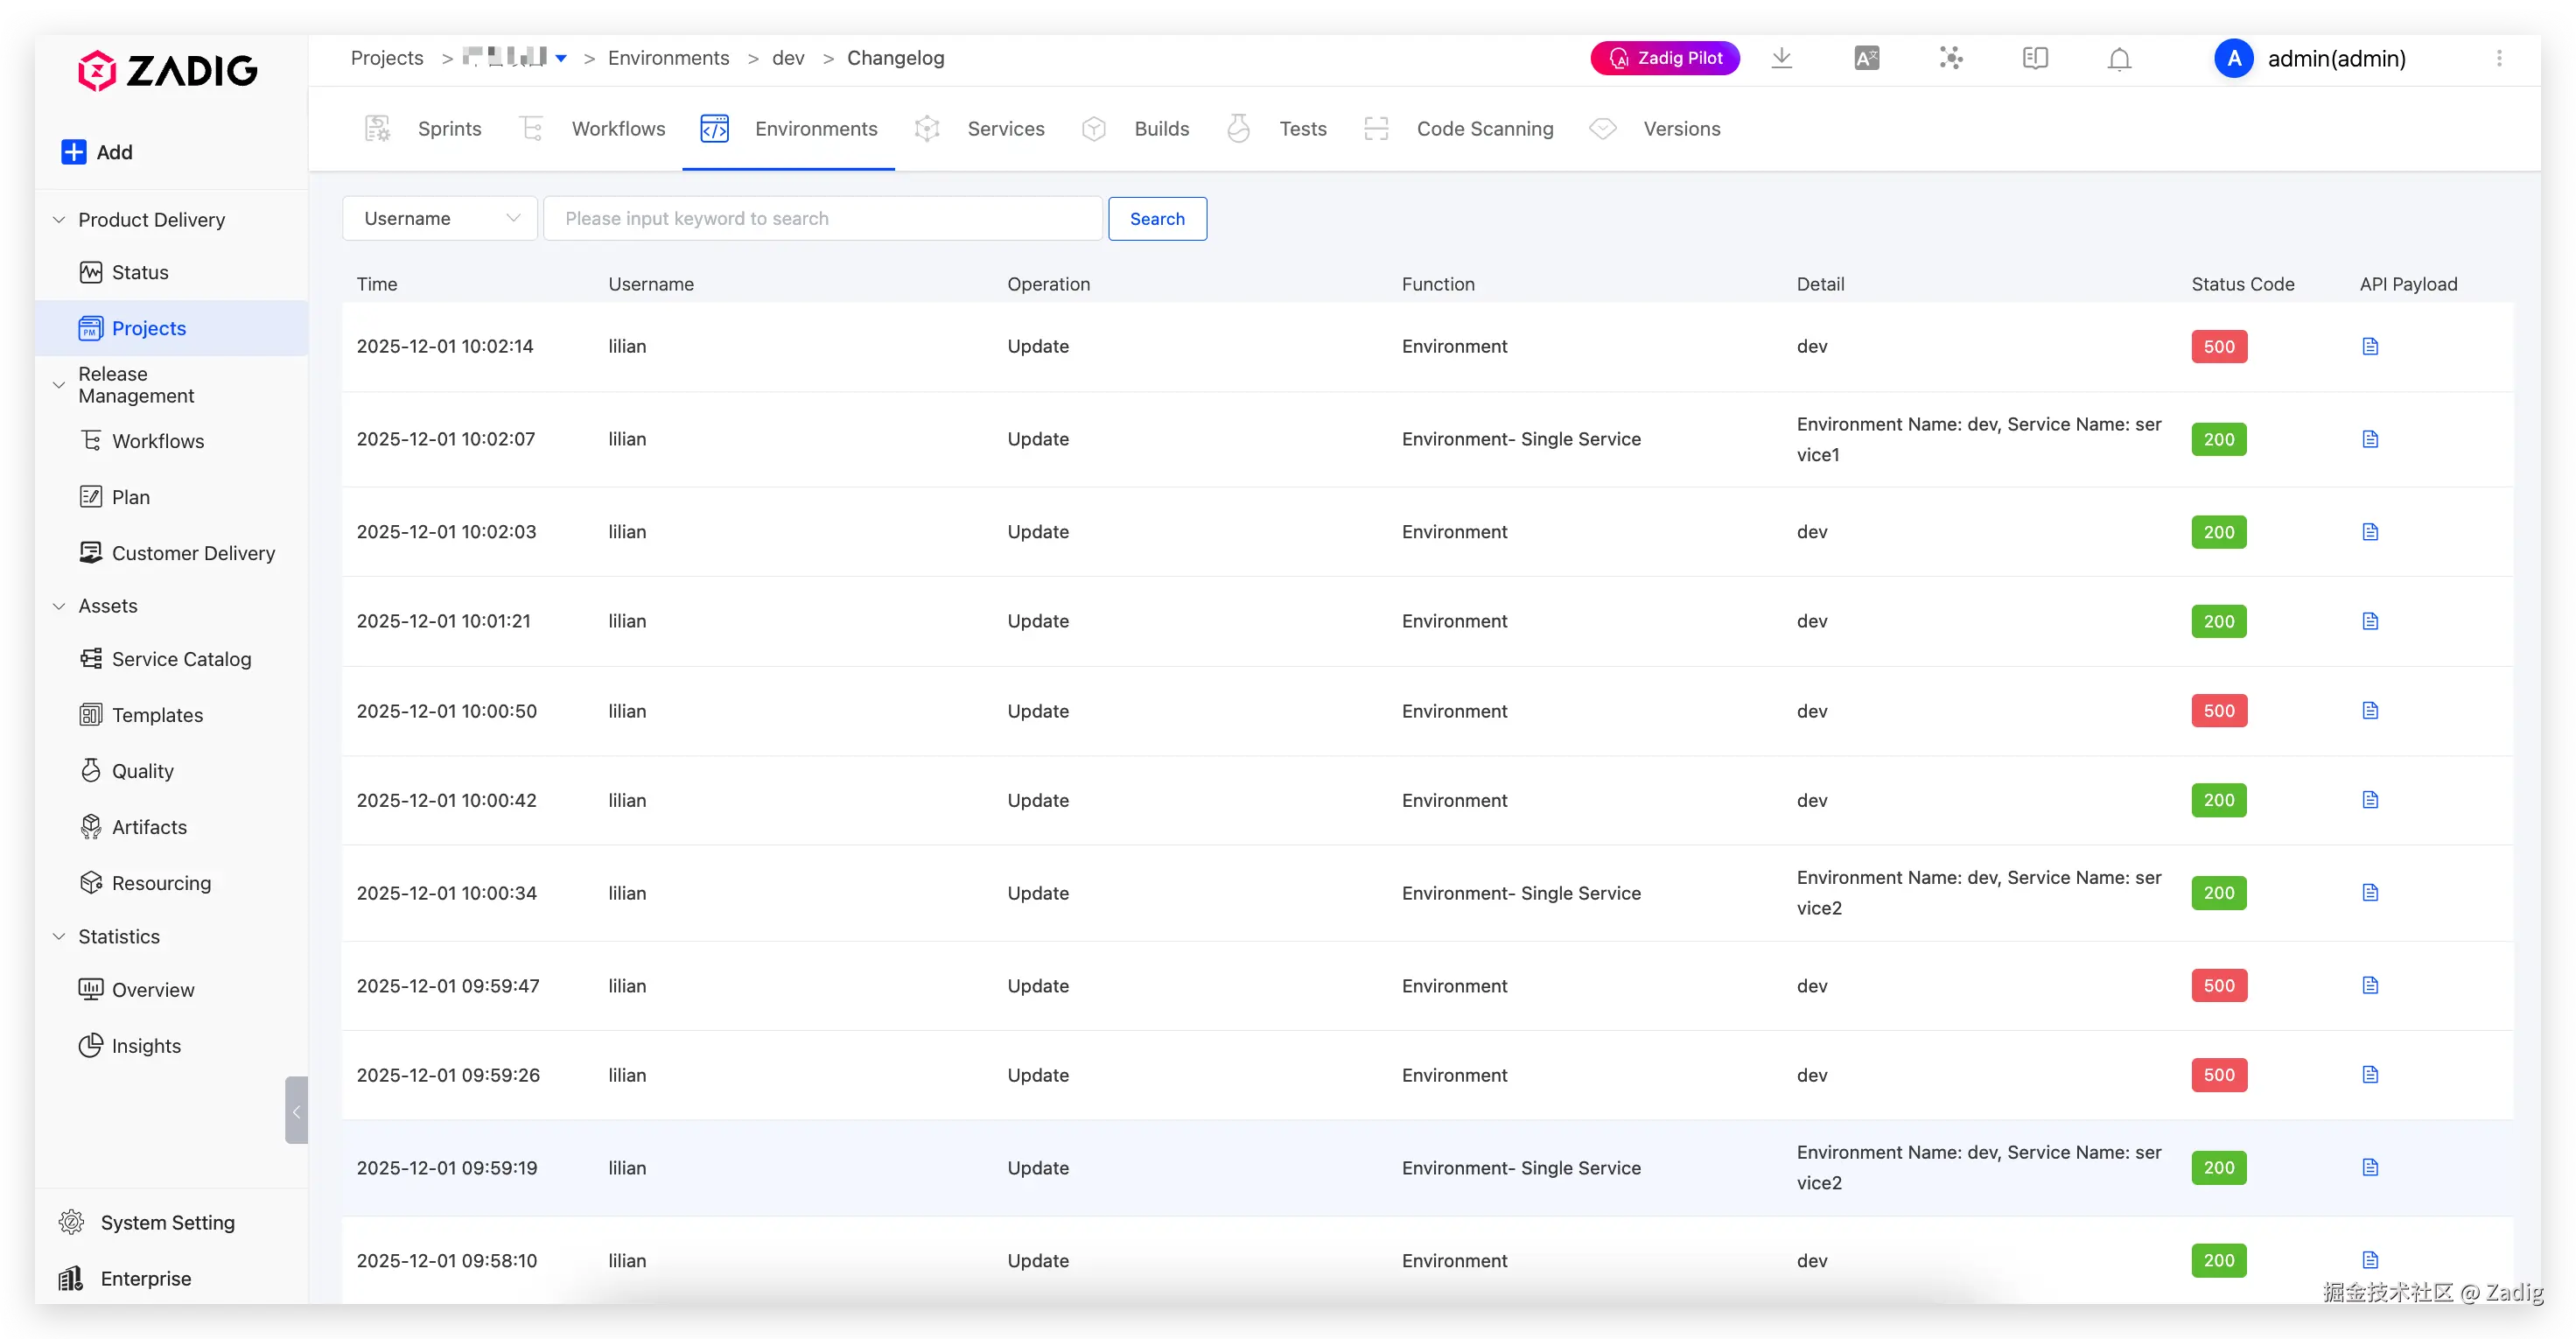2576x1339 pixels.
Task: Collapse the sidebar with the handle
Action: [x=296, y=1110]
